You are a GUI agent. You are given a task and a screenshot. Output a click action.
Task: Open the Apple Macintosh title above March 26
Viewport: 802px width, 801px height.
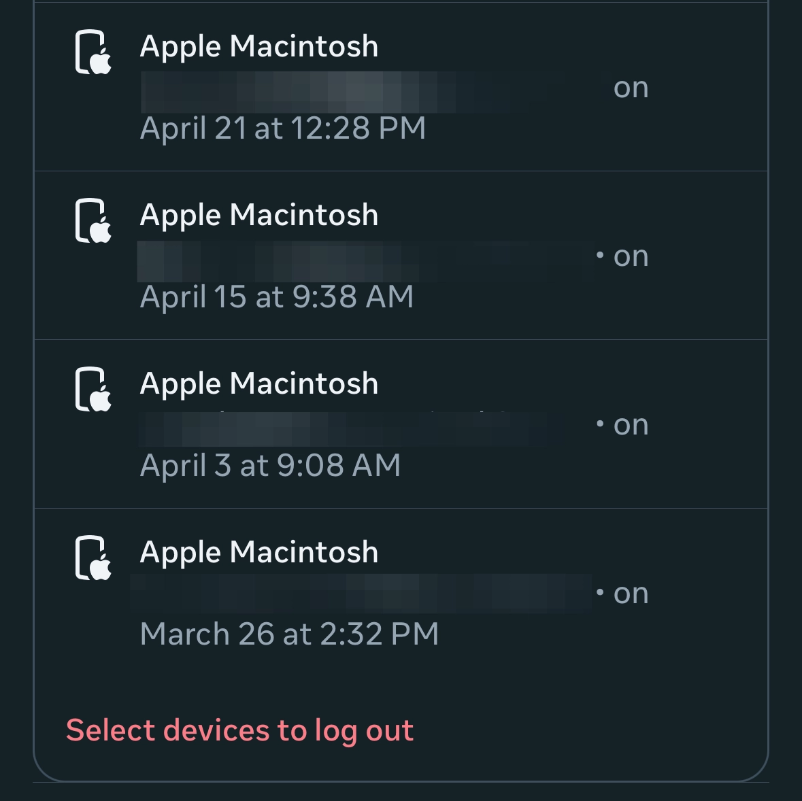258,553
